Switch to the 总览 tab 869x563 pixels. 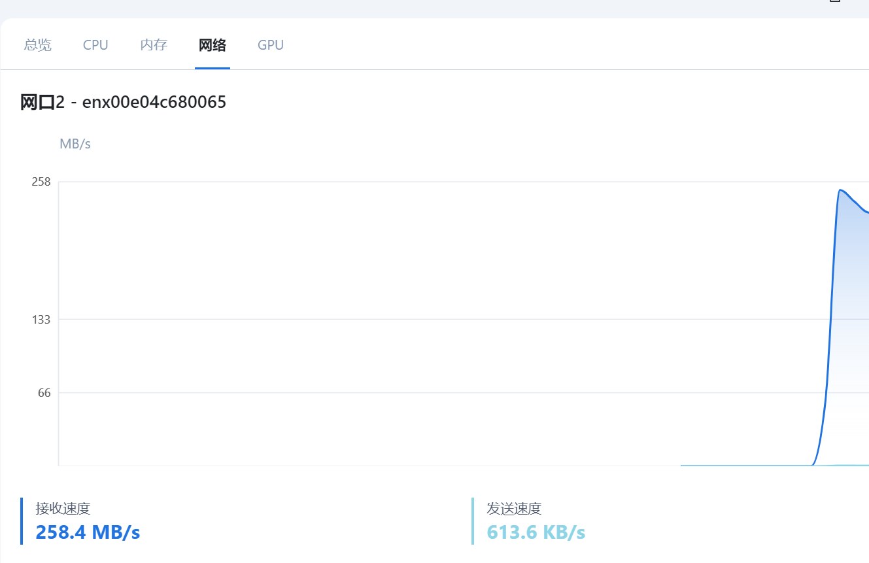point(37,45)
